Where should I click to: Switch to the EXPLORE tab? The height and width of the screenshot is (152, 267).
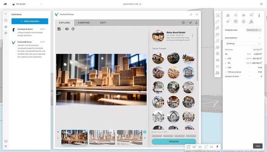coord(65,23)
